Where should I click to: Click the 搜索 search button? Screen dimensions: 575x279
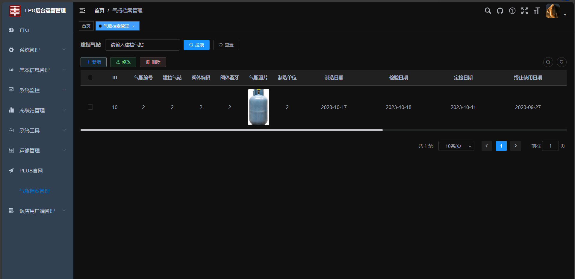pyautogui.click(x=196, y=45)
